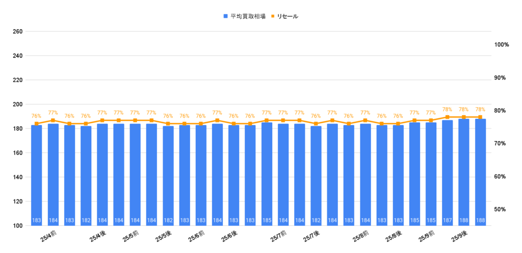Click the orange リセール legend marker
The height and width of the screenshot is (253, 522).
pyautogui.click(x=273, y=16)
